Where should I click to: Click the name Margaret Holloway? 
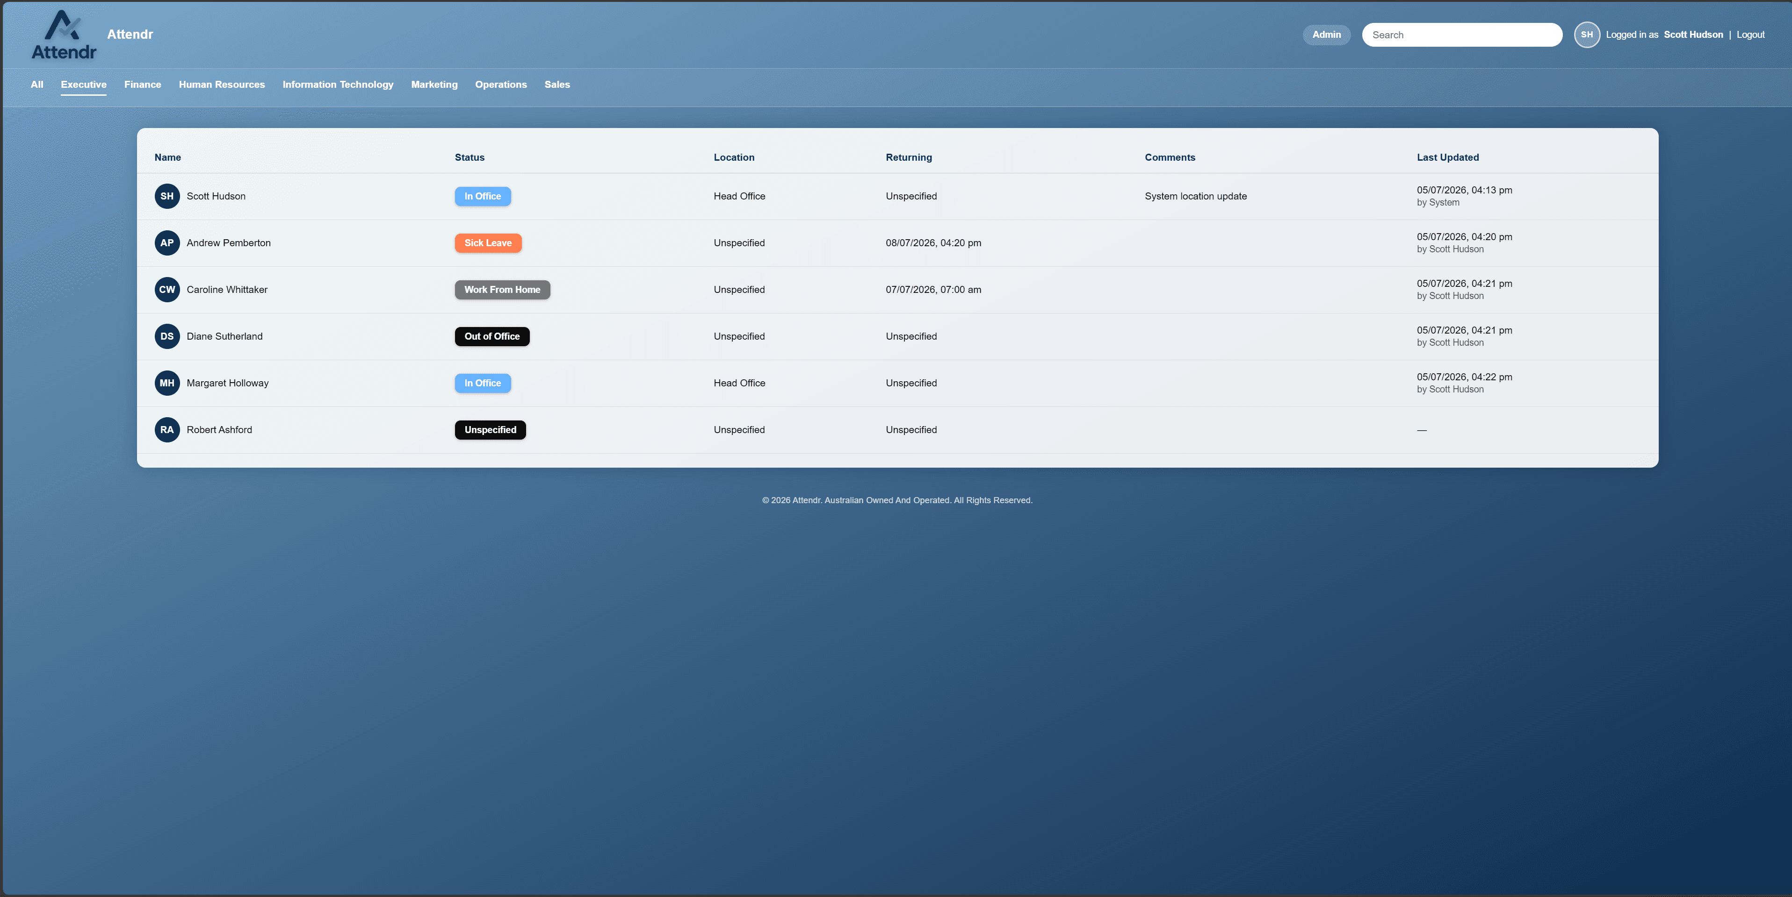click(227, 383)
